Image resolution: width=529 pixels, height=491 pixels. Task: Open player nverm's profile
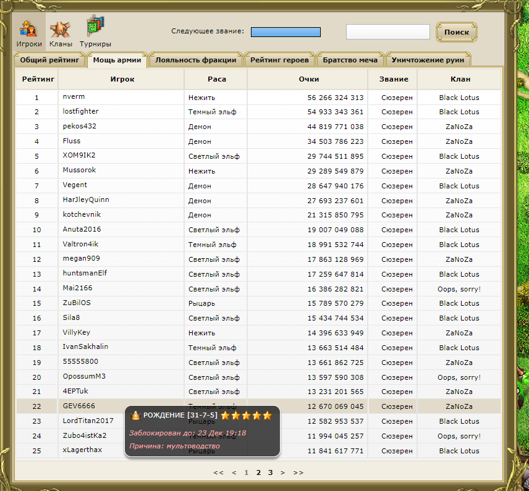click(x=73, y=97)
